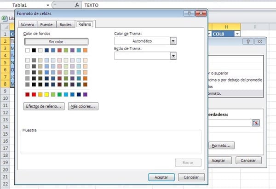Select highlighted rule type ending in 'ormato.'

236,93
